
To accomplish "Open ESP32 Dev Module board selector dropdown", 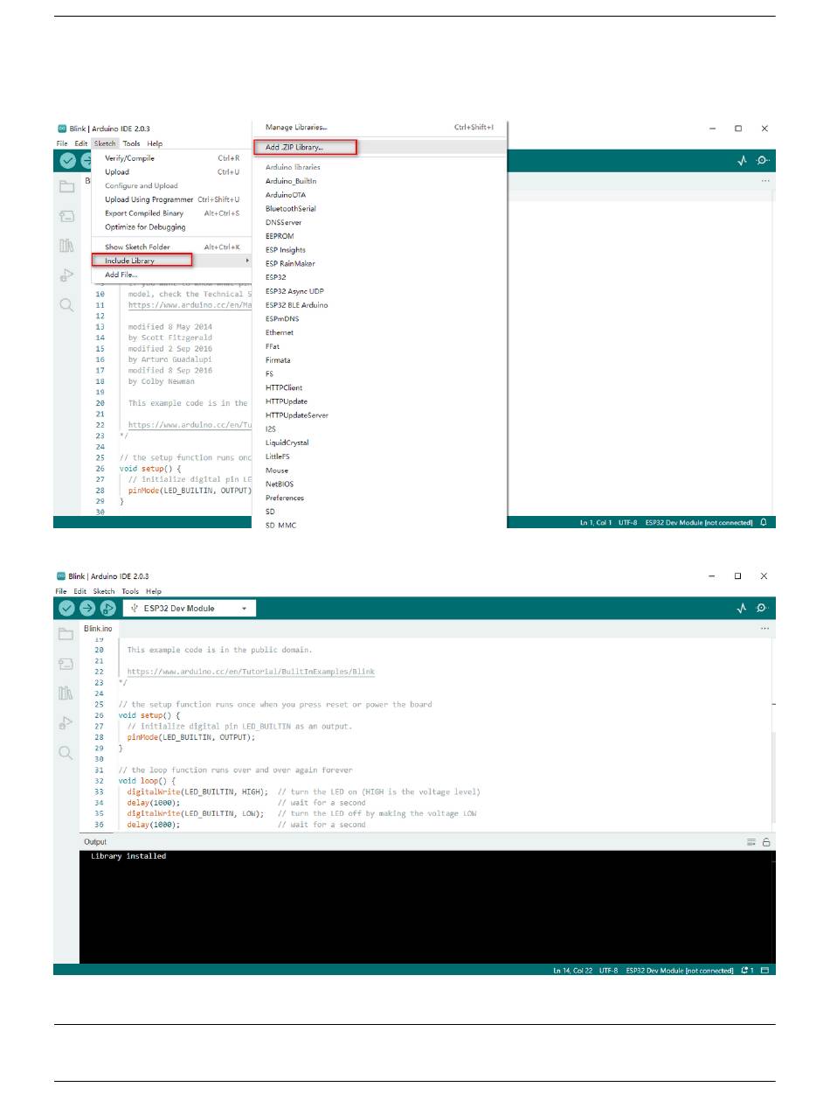I will tap(190, 608).
